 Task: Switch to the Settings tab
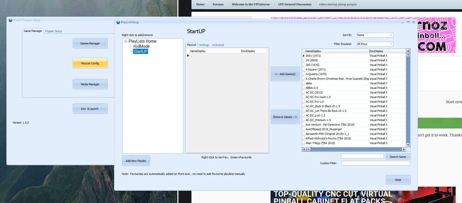click(x=204, y=45)
